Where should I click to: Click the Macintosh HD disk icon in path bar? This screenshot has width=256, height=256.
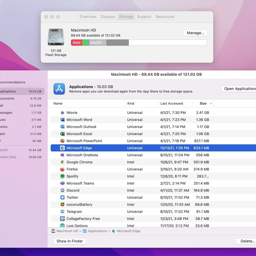pos(53,231)
